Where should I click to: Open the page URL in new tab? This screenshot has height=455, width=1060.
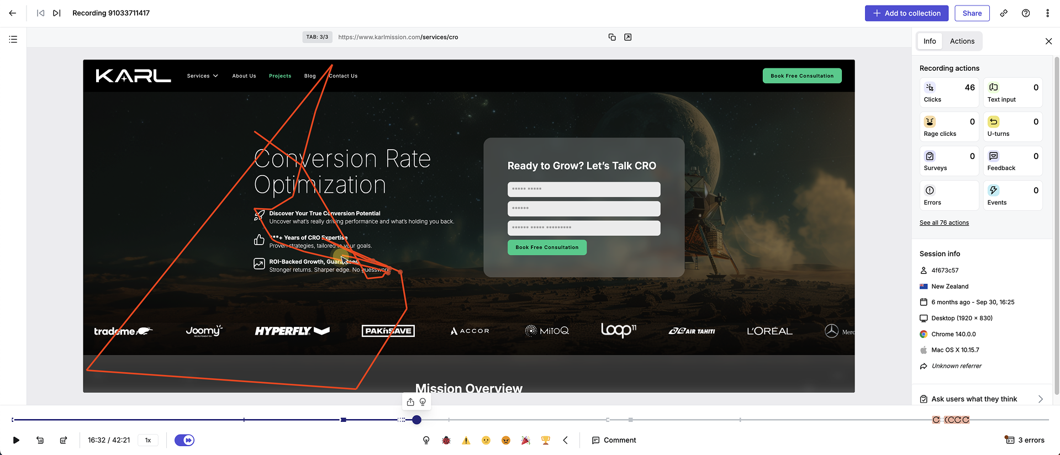coord(628,37)
